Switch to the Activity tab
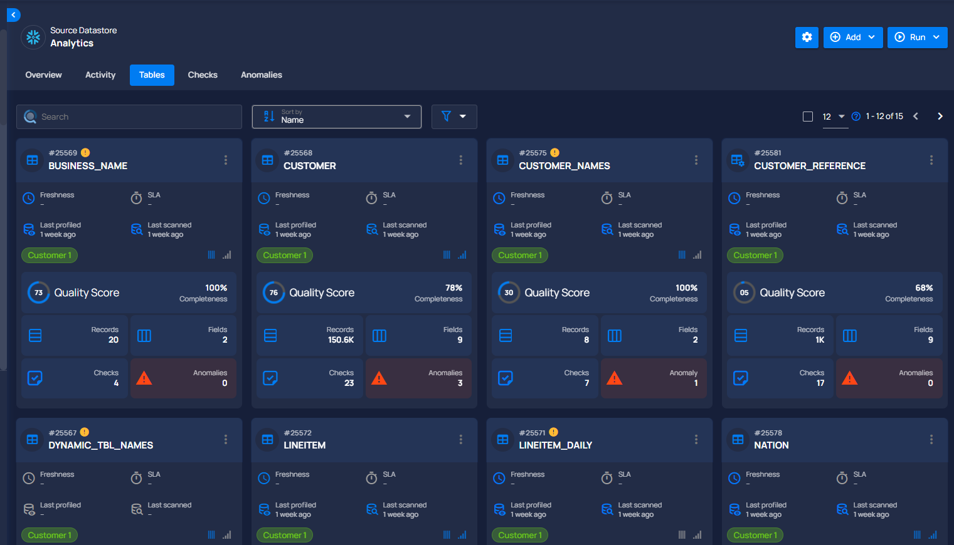The width and height of the screenshot is (954, 545). point(100,75)
